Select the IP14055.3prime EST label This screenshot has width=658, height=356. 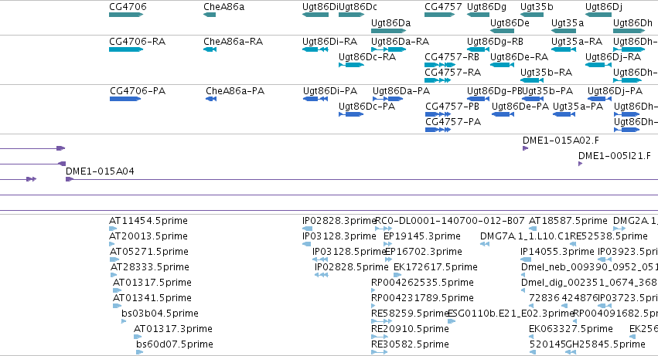(x=557, y=252)
